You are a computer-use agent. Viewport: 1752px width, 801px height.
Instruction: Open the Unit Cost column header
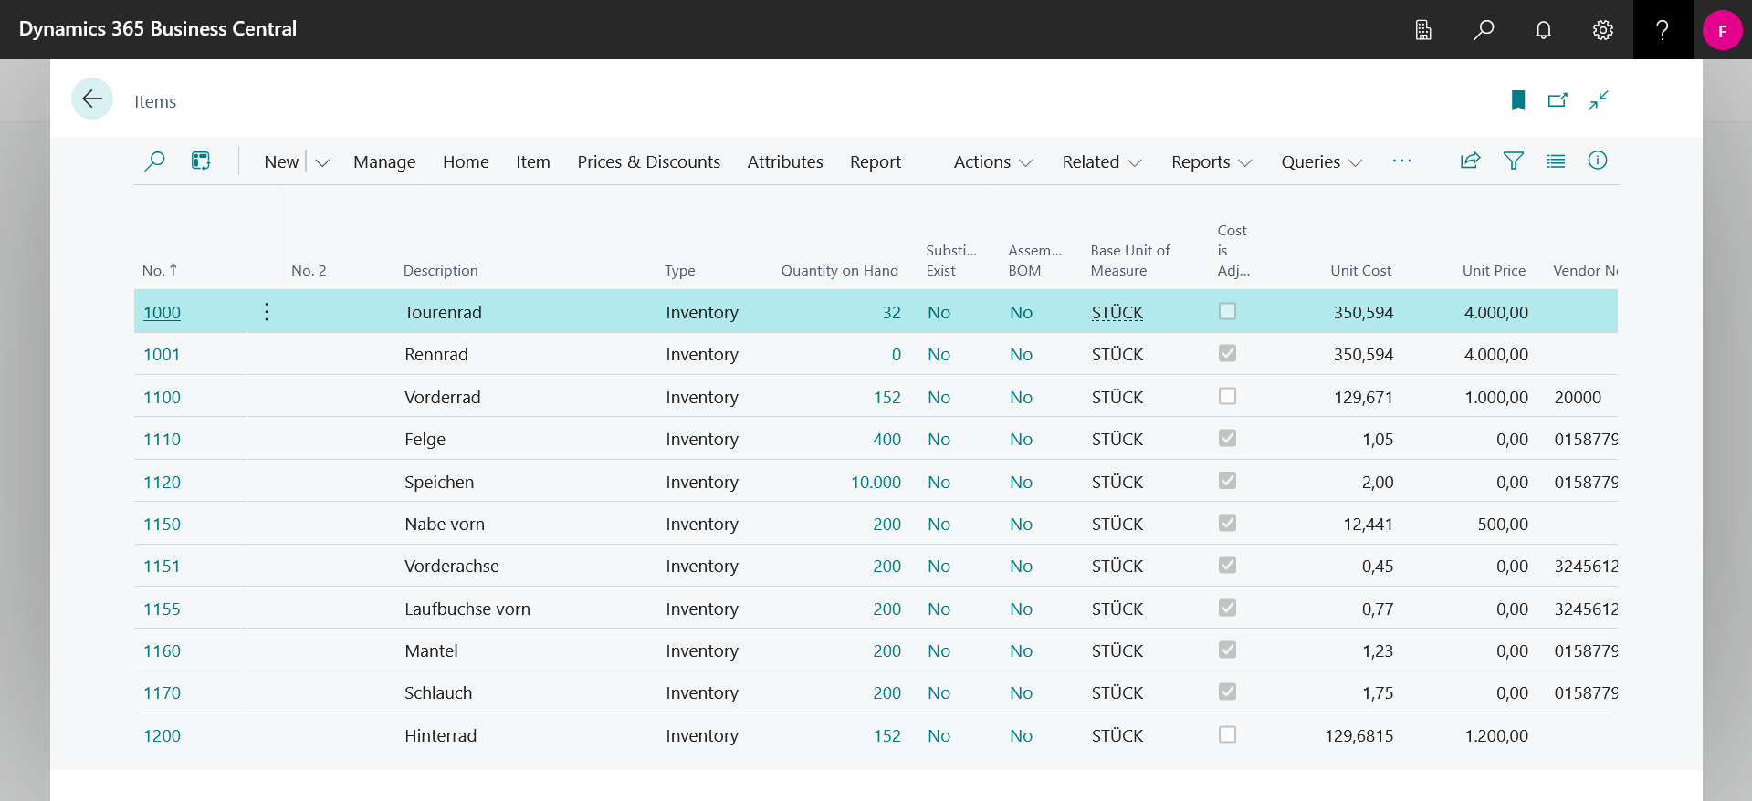[x=1360, y=271]
